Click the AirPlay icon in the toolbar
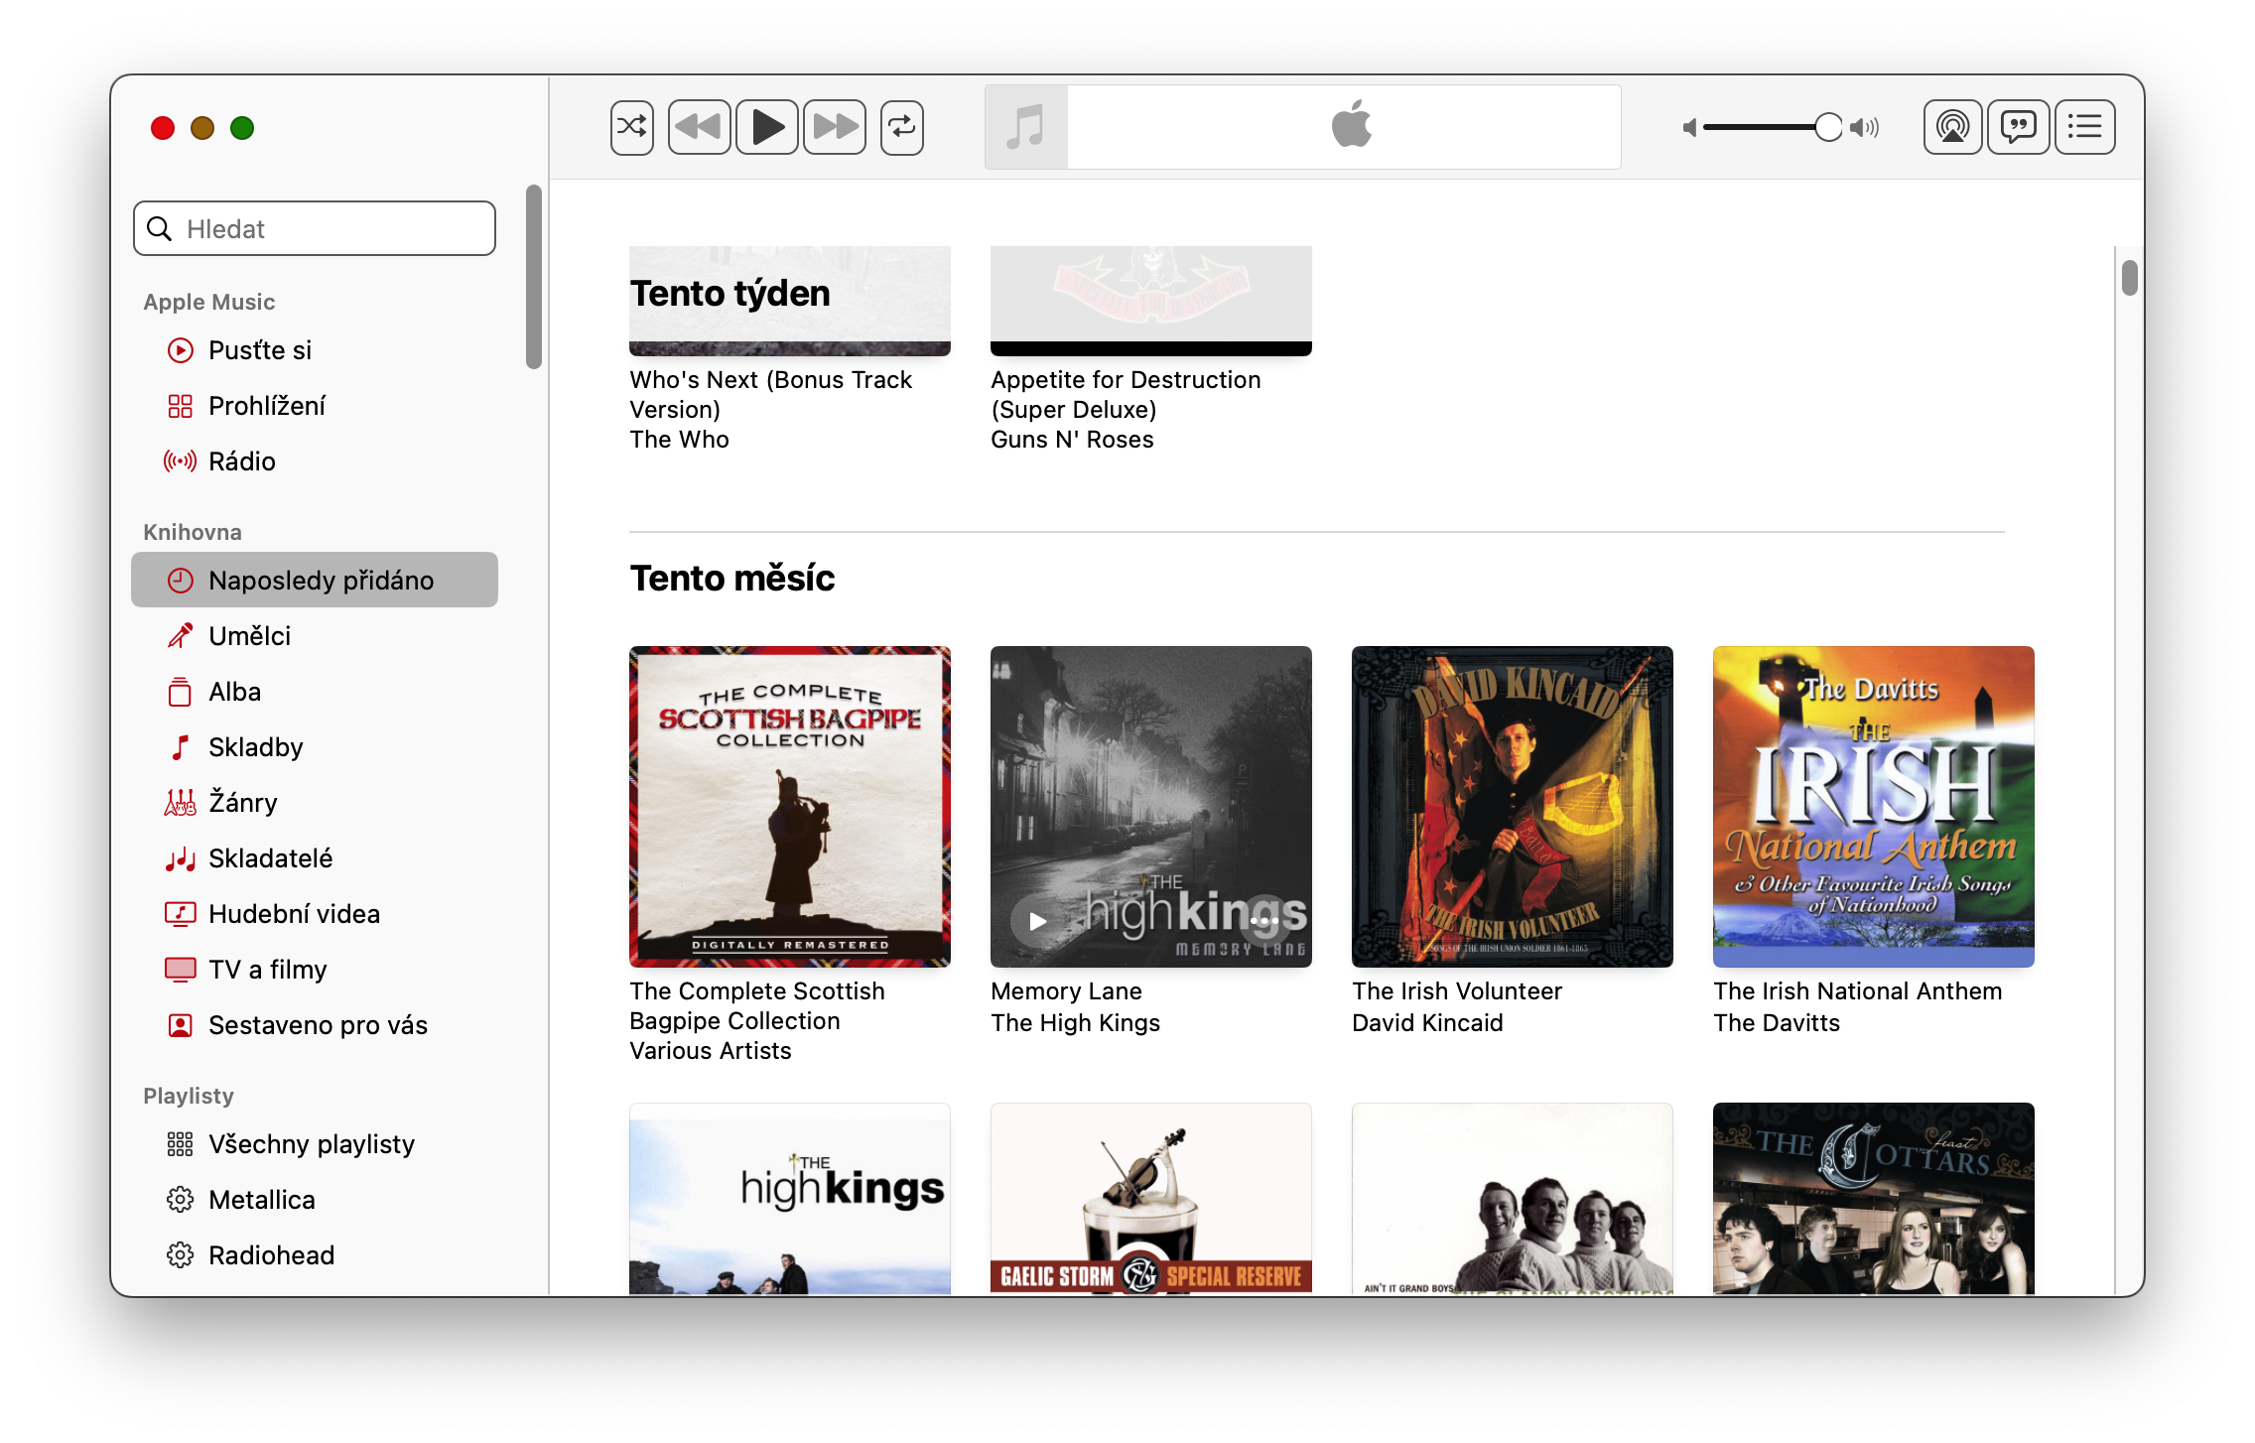Viewport: 2255px width, 1443px height. coord(1952,126)
